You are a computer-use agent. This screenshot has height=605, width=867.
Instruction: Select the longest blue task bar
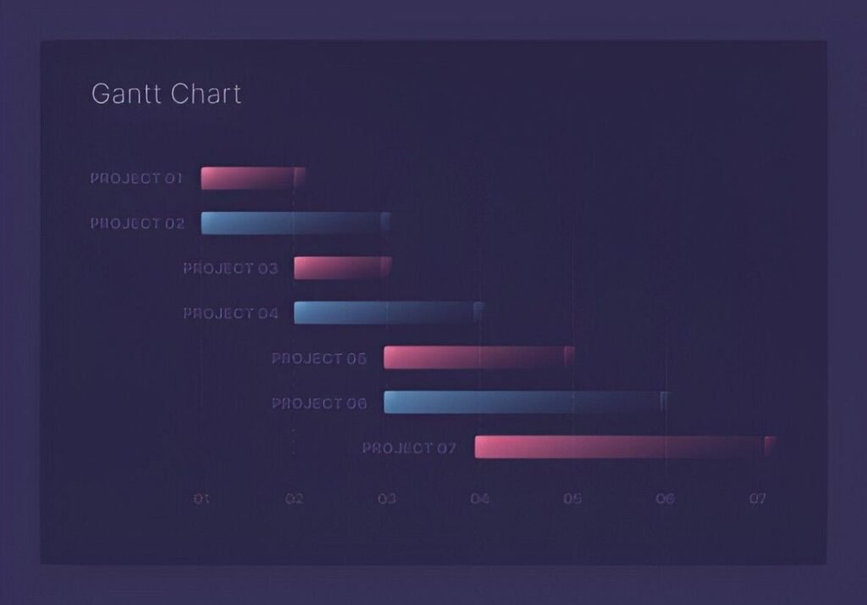522,402
